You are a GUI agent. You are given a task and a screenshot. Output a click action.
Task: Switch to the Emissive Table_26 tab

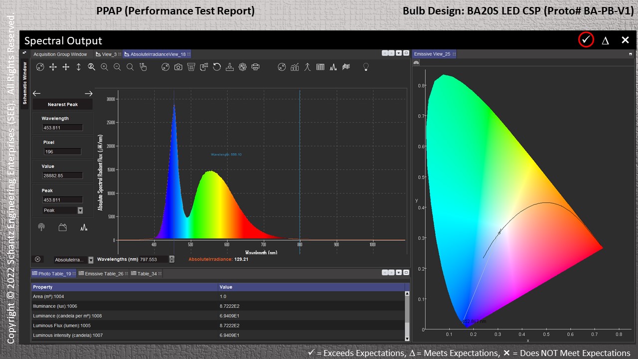point(104,274)
